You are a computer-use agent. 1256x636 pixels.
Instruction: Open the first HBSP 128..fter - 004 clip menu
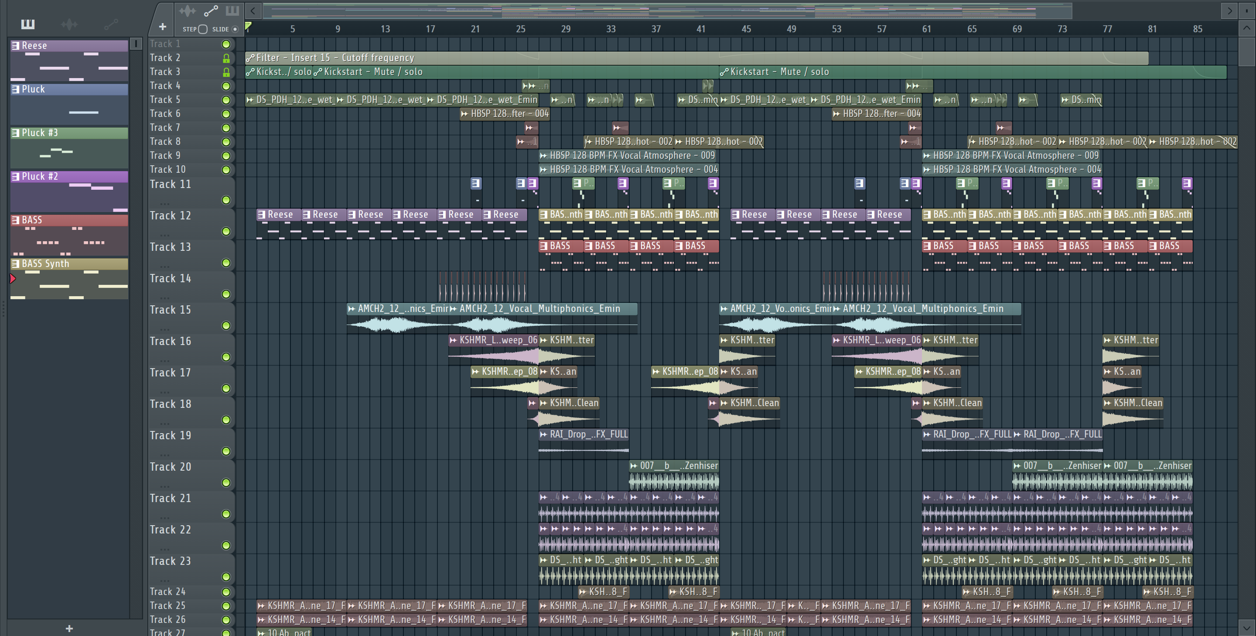point(464,114)
